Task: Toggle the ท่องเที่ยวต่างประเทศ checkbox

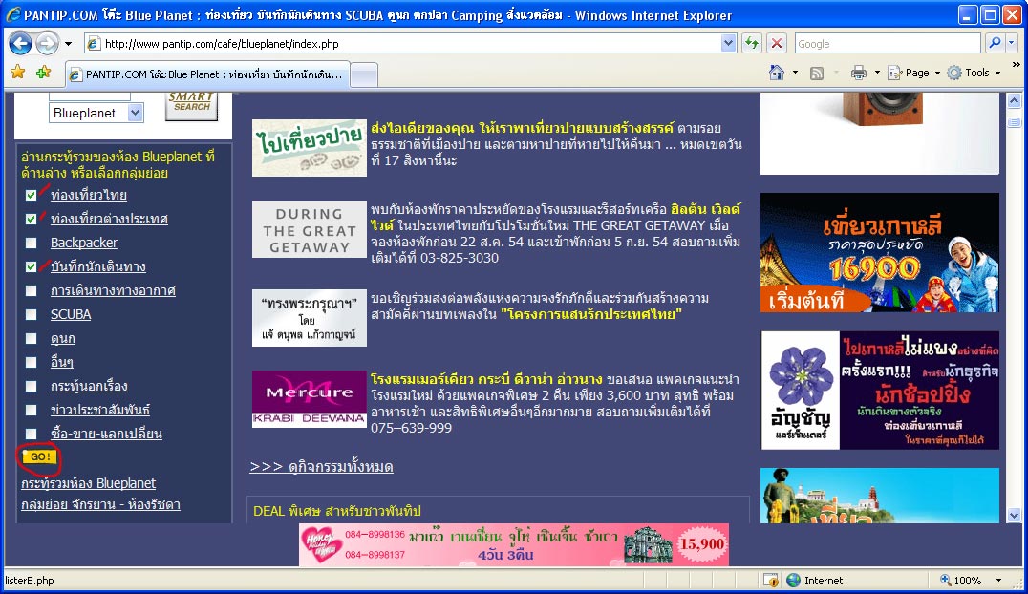Action: click(x=31, y=219)
